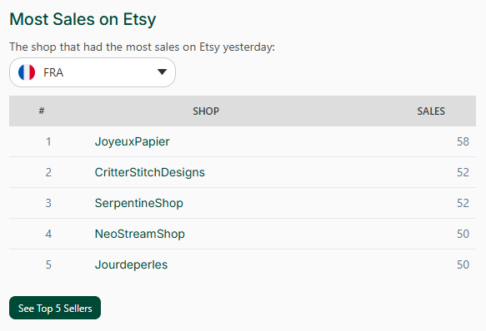
Task: Select the sales value in the CritterStitchDesigns row
Action: [463, 172]
